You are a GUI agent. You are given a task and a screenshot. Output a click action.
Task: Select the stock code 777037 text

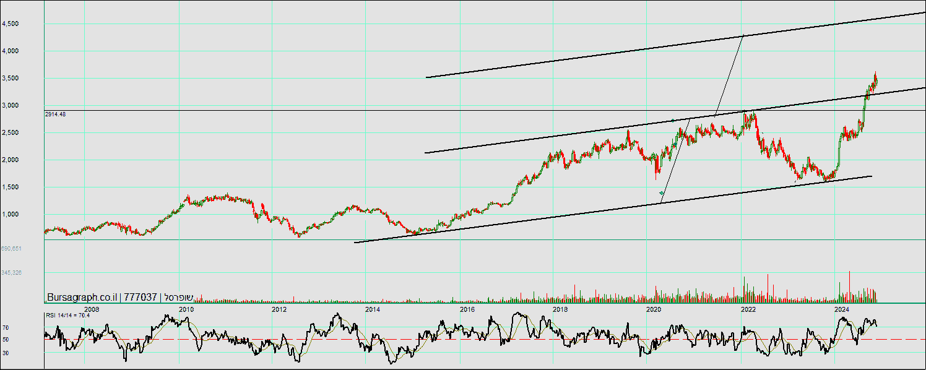coord(140,297)
